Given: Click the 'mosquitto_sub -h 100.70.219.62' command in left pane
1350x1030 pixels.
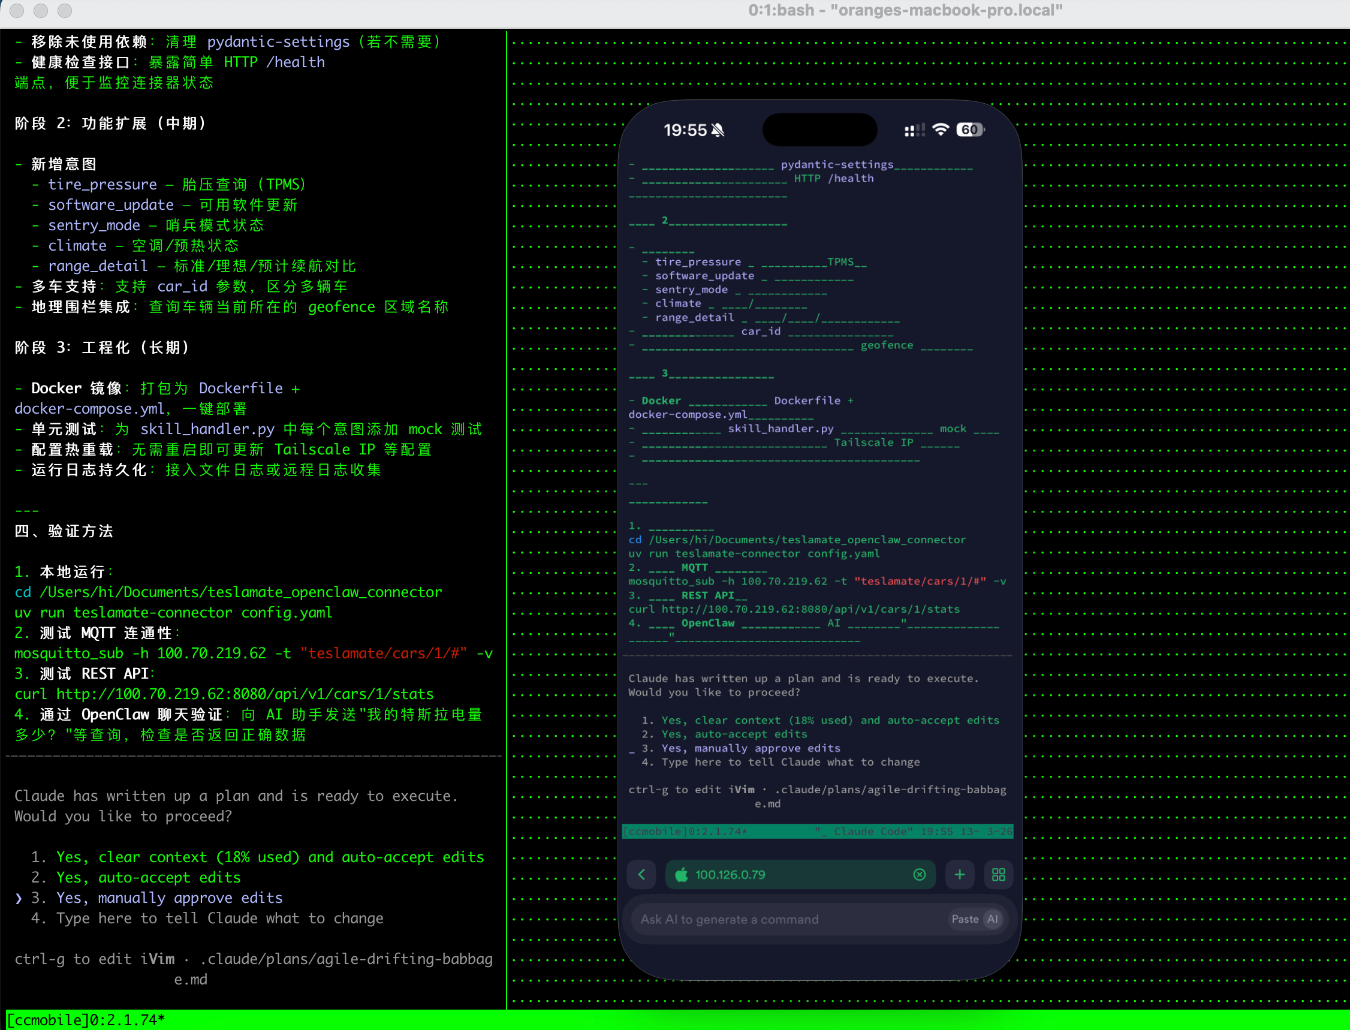Looking at the screenshot, I should (253, 653).
